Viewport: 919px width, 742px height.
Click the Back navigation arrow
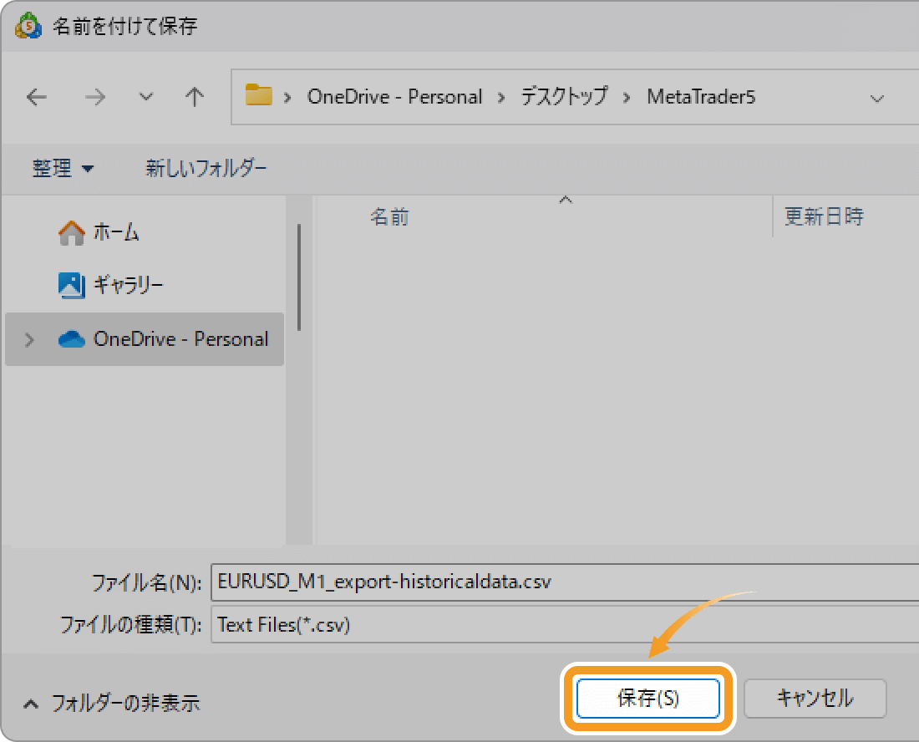(x=36, y=97)
